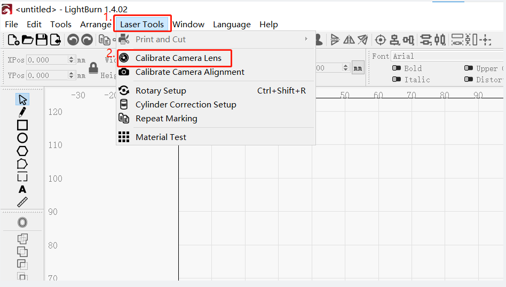This screenshot has width=506, height=287.
Task: Open a project with the folder icon
Action: pos(27,40)
